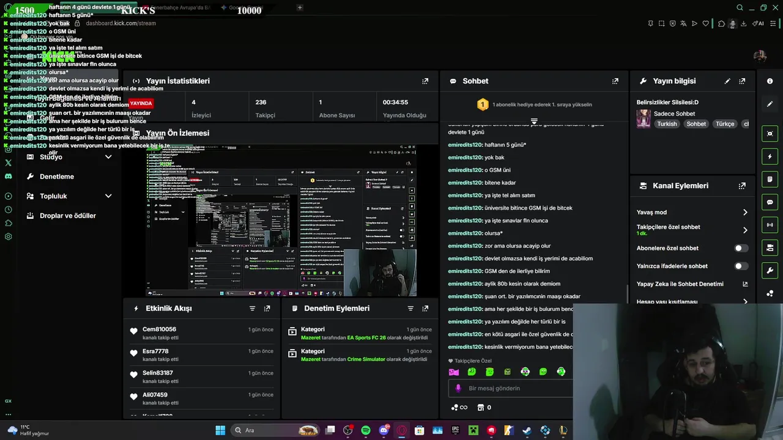Collapse the pinned gift banner in chat
The image size is (783, 440).
[x=534, y=122]
